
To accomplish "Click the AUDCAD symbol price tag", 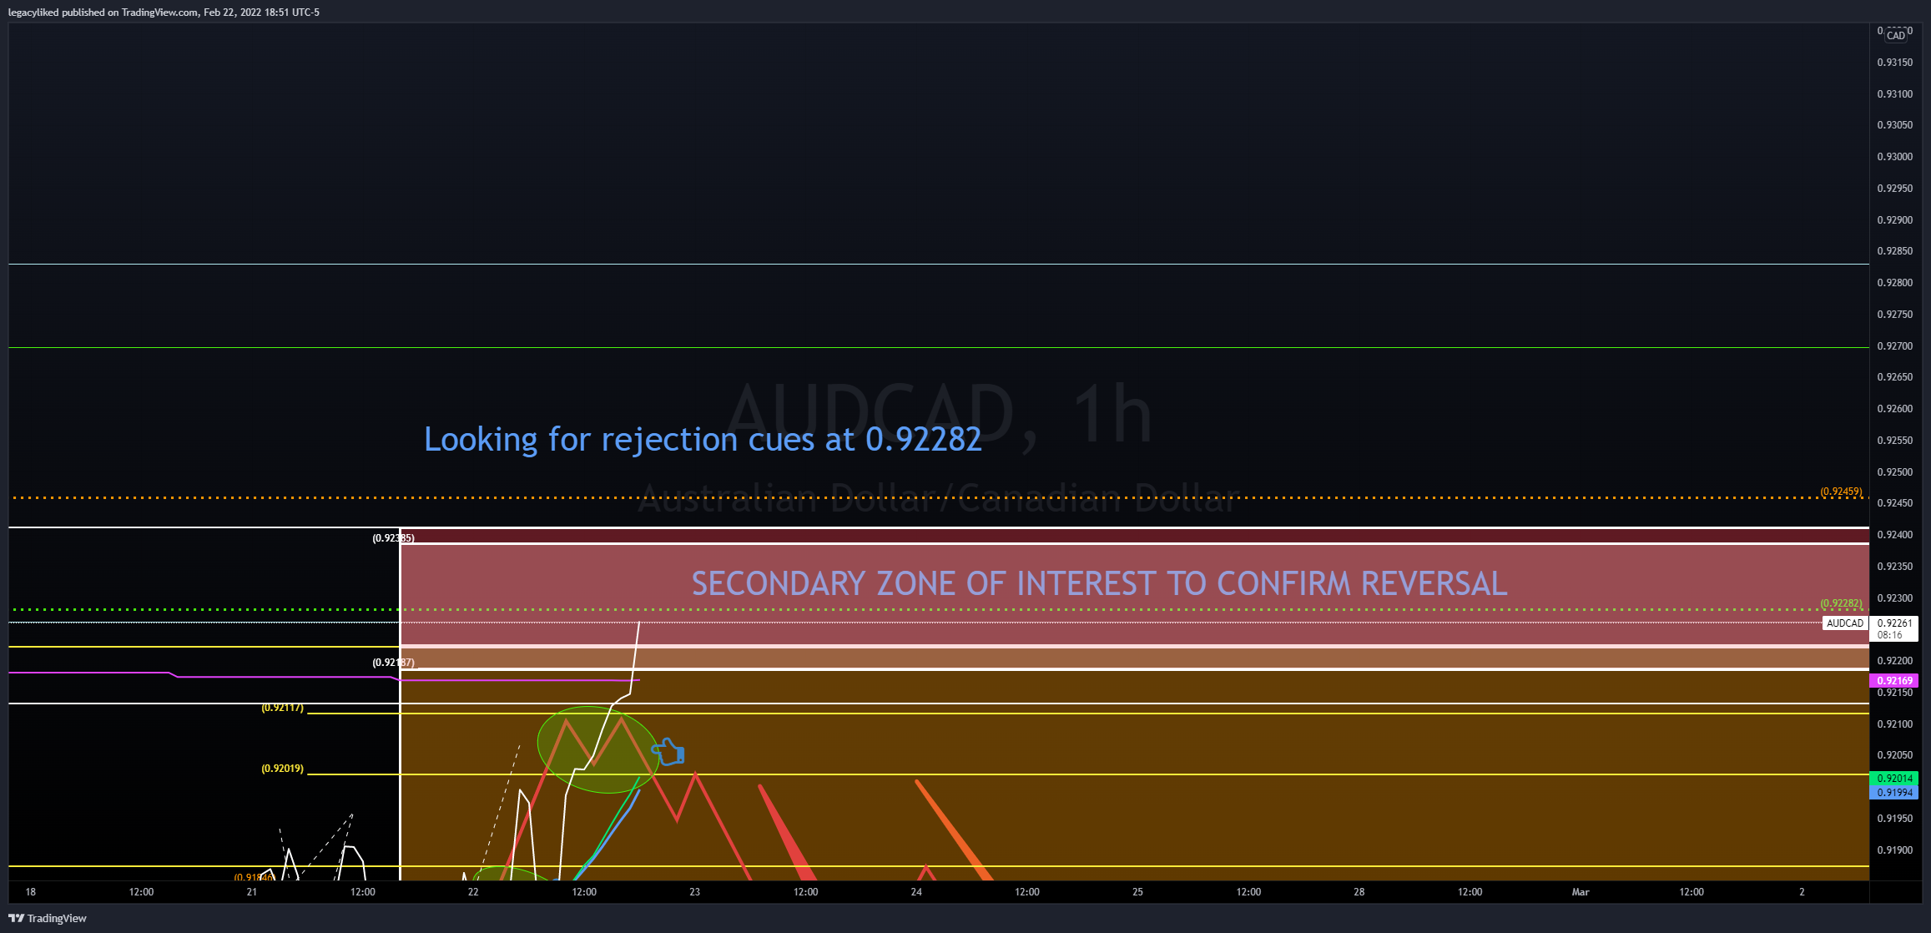I will point(1845,623).
